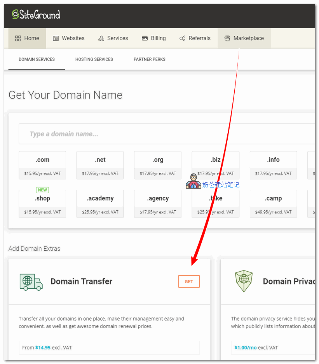Go to the Services section
Viewport: 319px width, 364px height.
pos(113,38)
